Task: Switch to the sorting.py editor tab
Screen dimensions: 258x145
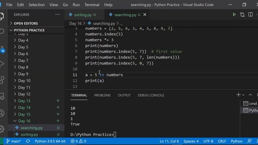Action: (85, 15)
